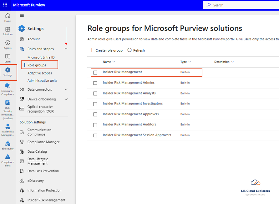Check the Insider Risk Management row checkbox

coord(95,73)
